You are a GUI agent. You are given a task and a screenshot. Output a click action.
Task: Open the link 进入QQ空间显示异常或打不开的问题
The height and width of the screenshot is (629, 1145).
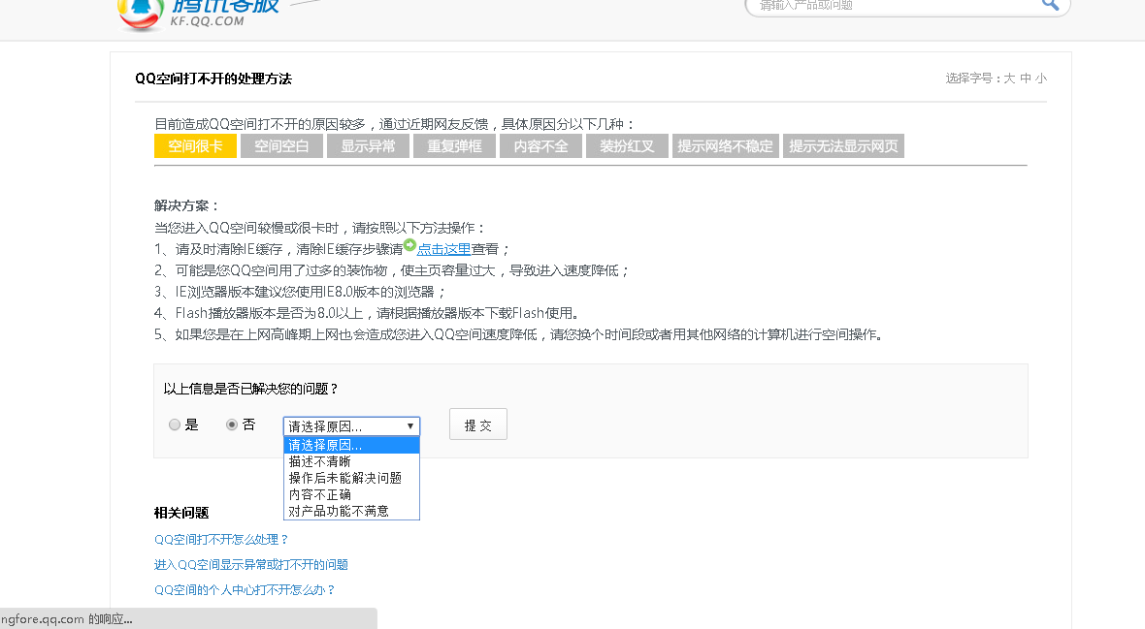coord(251,565)
